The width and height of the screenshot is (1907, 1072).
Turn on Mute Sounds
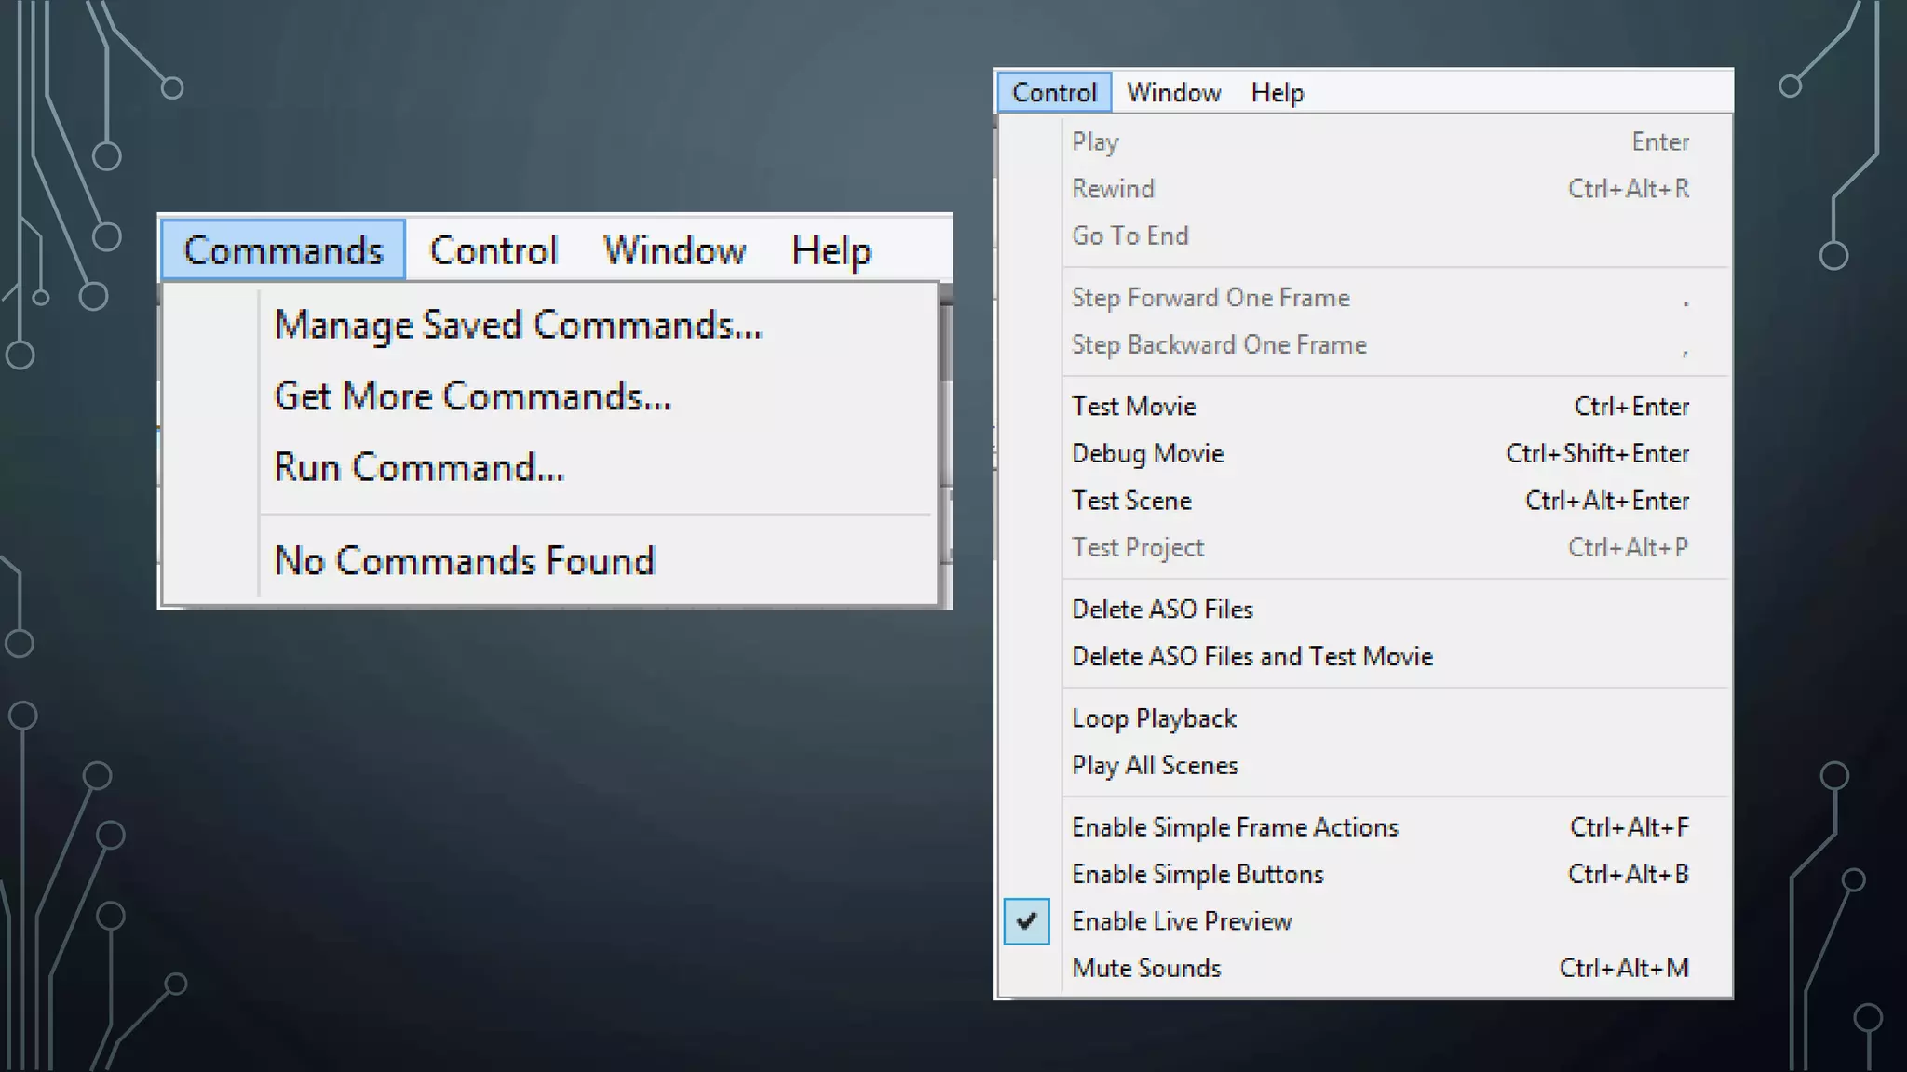(1146, 968)
